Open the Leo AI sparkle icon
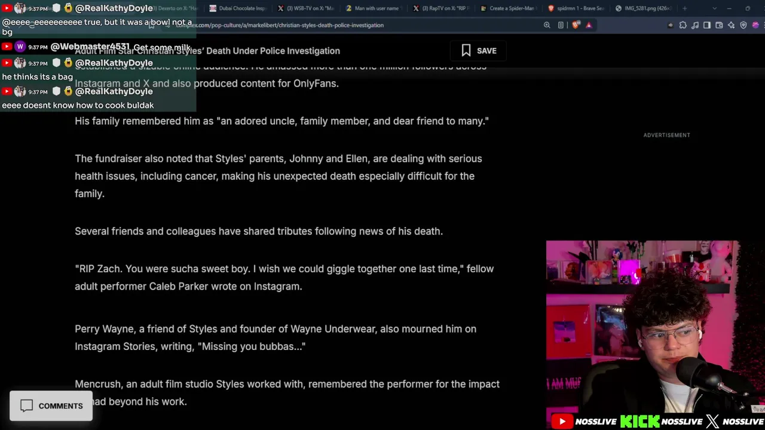The image size is (765, 430). pos(731,25)
